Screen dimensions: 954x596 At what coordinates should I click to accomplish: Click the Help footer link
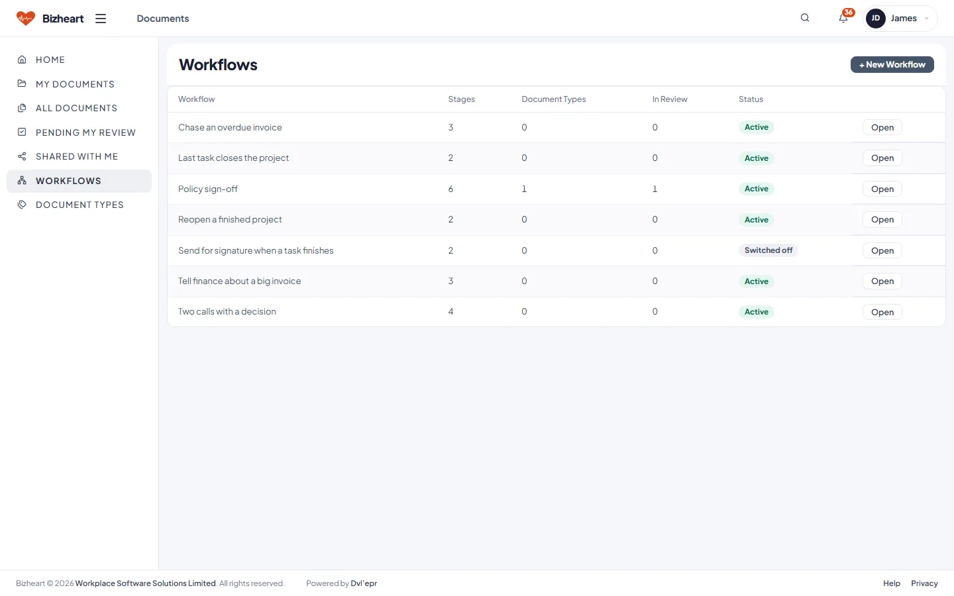(x=891, y=583)
